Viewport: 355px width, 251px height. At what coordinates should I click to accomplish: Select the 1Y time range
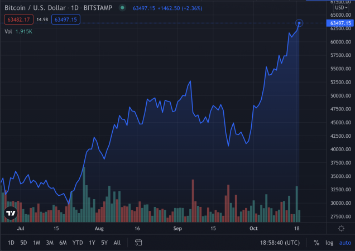(x=92, y=243)
